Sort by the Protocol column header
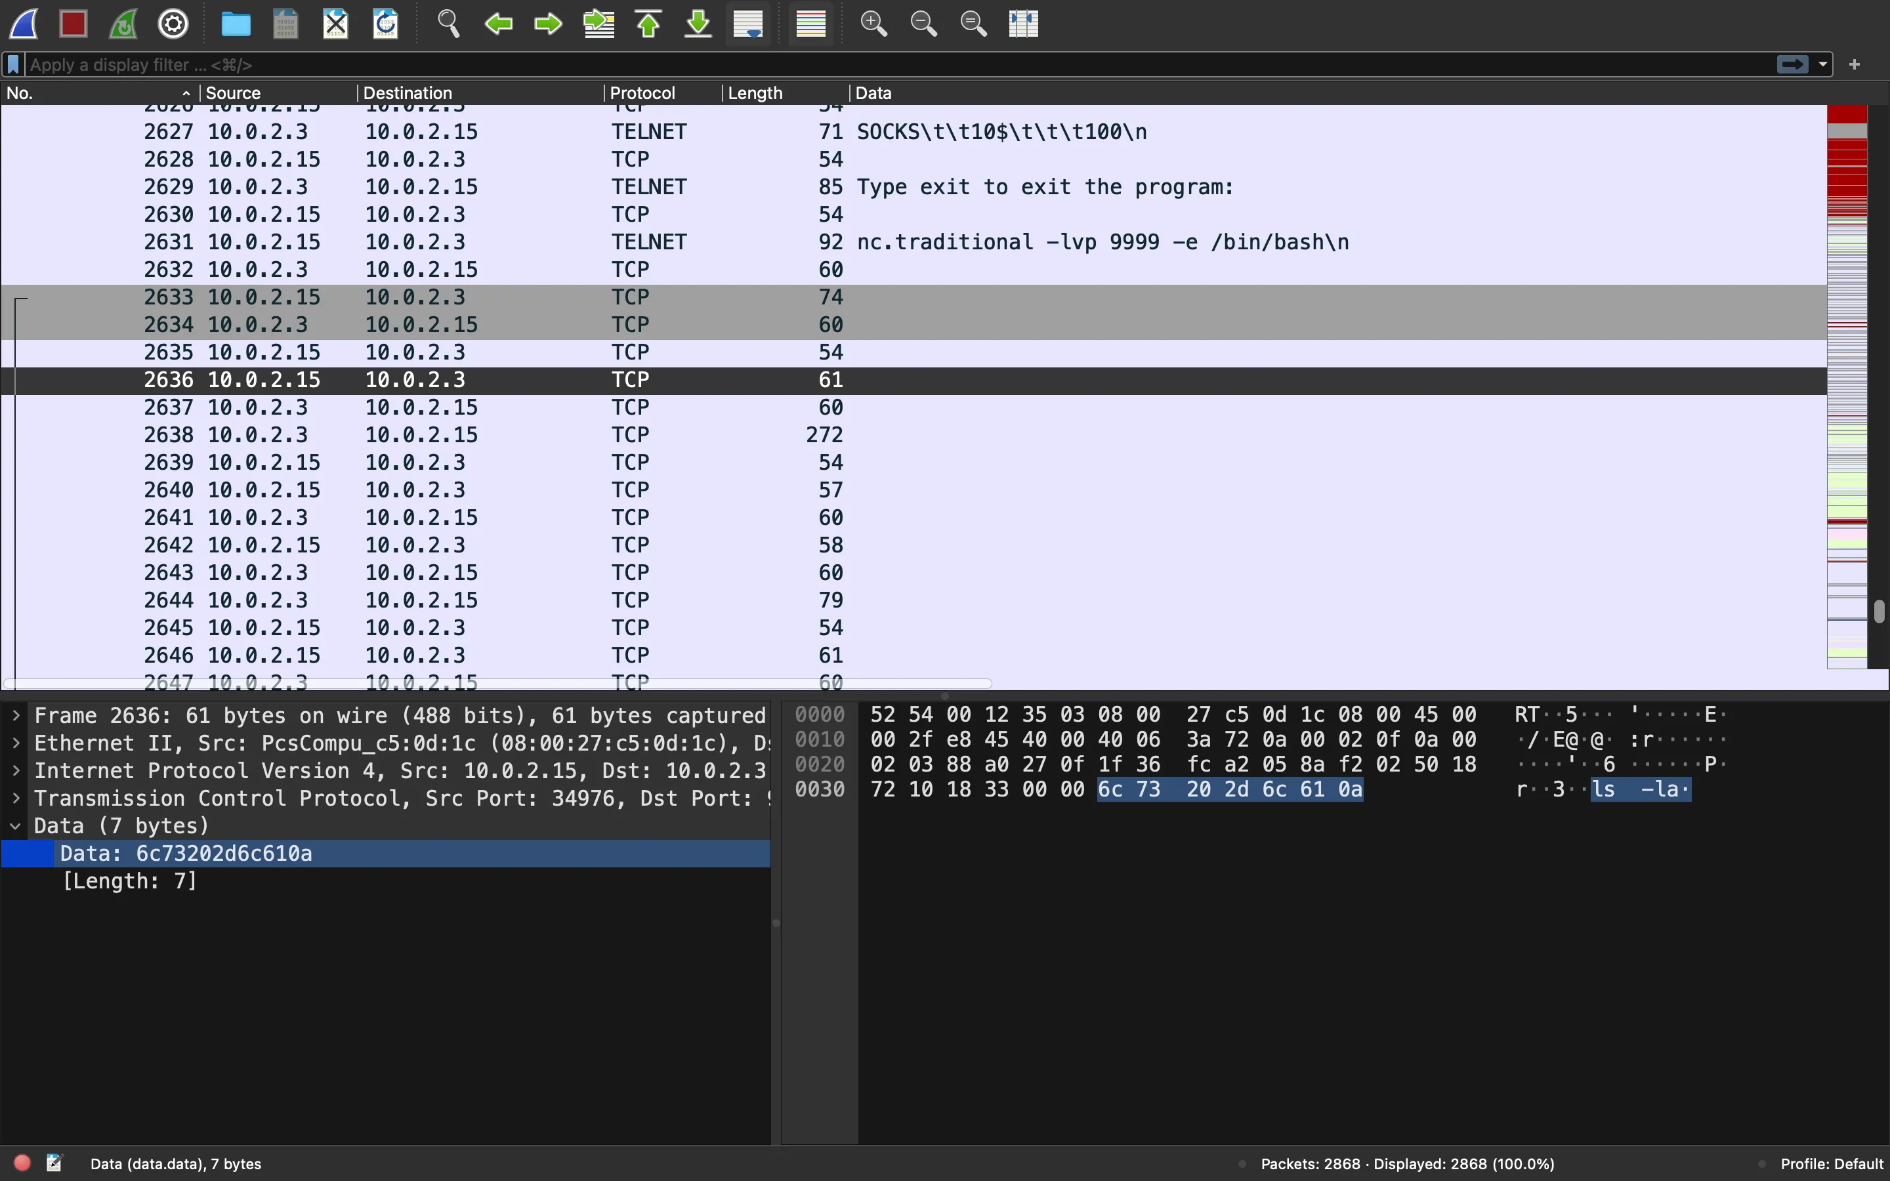 click(x=663, y=93)
